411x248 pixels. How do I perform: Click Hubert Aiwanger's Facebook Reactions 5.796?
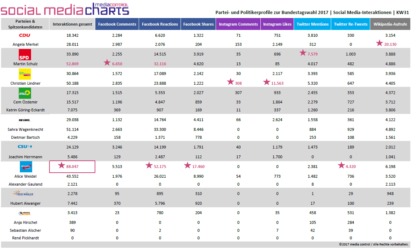pos(160,203)
